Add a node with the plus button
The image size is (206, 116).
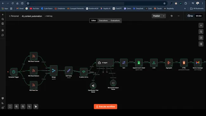tap(201, 25)
